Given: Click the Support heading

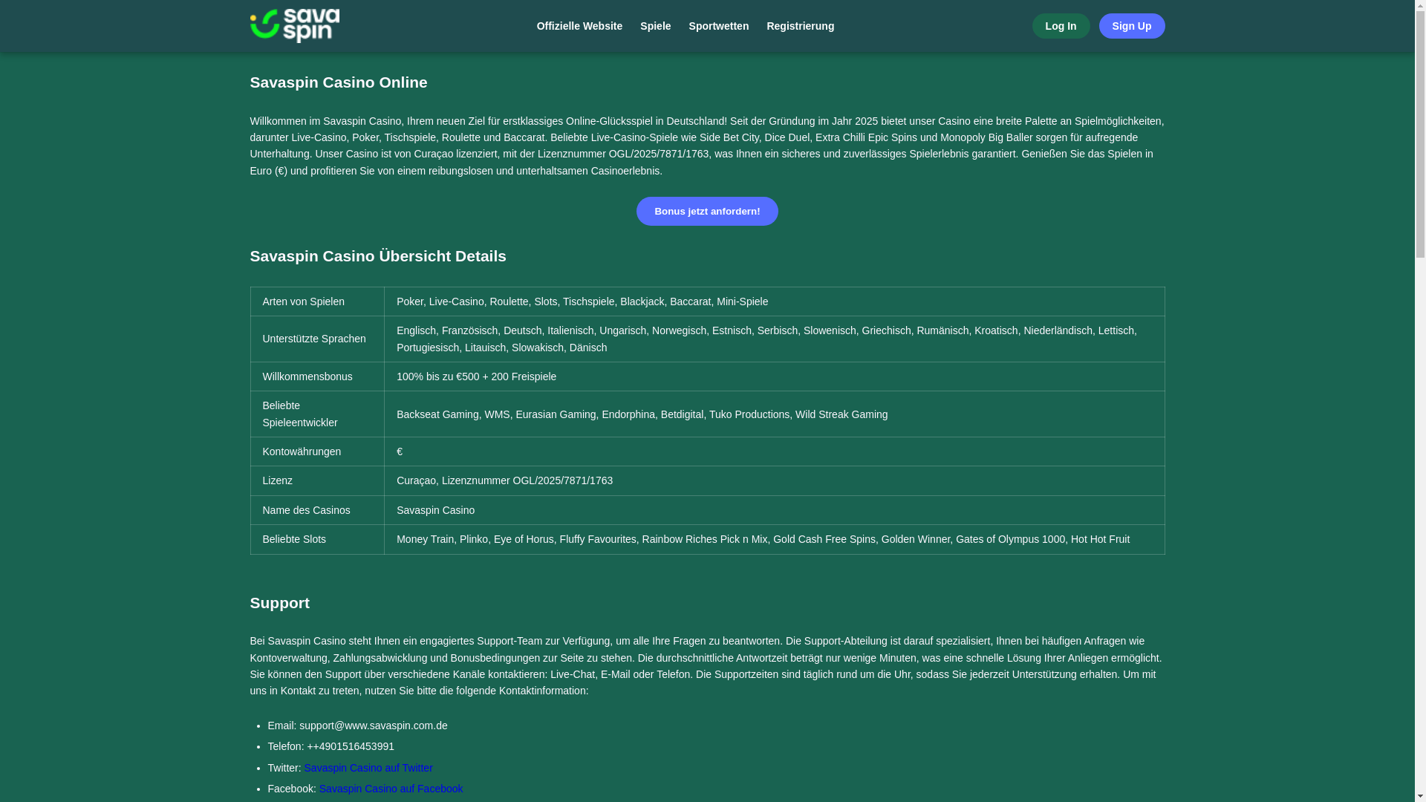Looking at the screenshot, I should pos(279,603).
